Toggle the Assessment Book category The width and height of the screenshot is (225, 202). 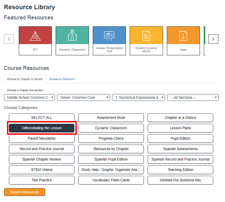pos(111,118)
